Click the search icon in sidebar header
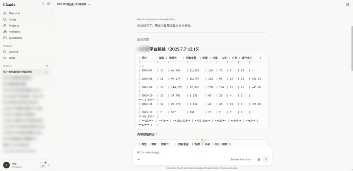 point(43,4)
